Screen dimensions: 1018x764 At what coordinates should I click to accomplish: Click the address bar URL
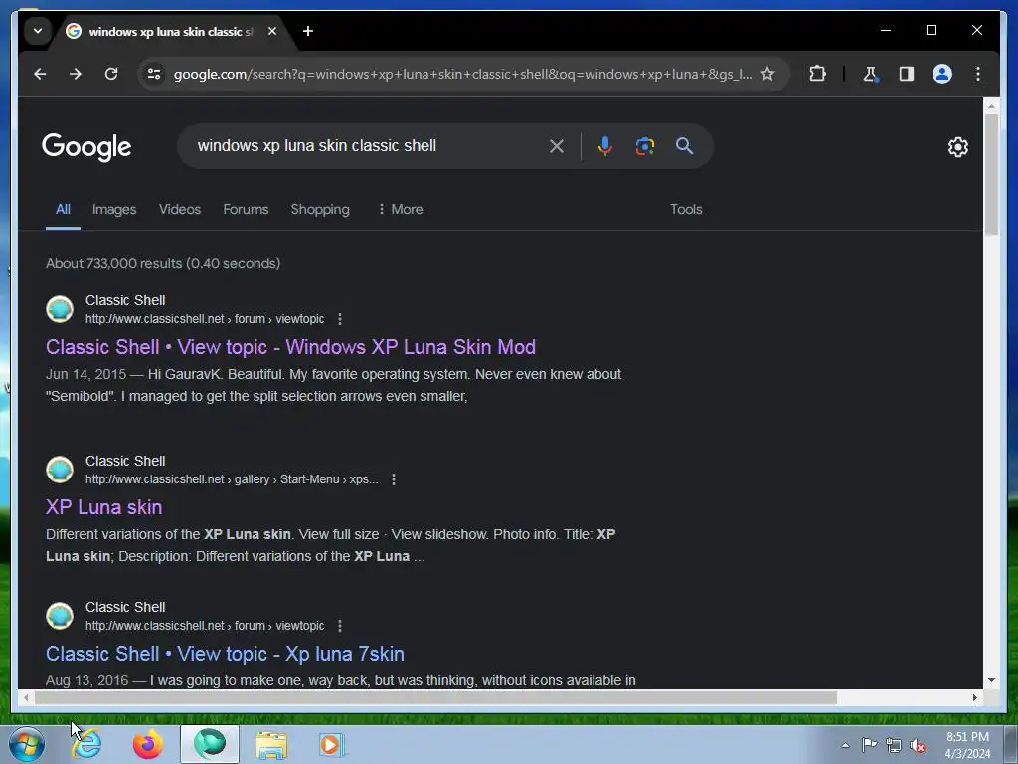tap(462, 74)
